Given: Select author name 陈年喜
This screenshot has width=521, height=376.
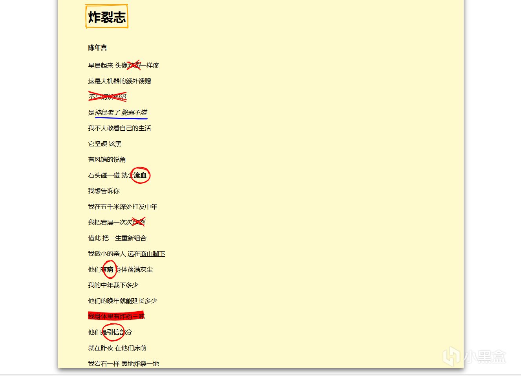Looking at the screenshot, I should [97, 47].
